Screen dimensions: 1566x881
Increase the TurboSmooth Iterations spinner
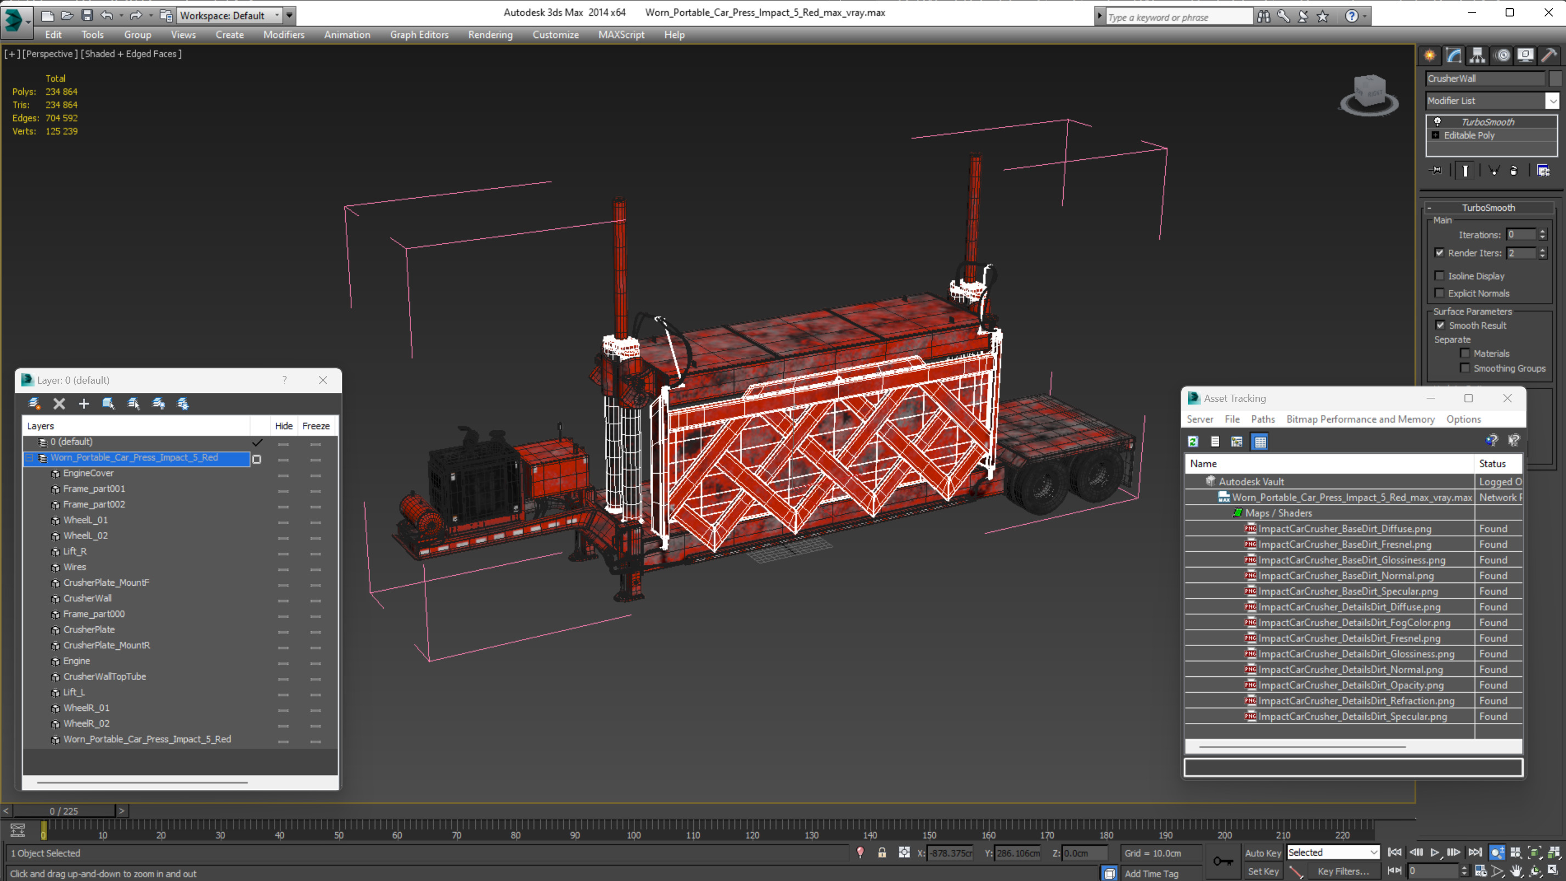1542,232
